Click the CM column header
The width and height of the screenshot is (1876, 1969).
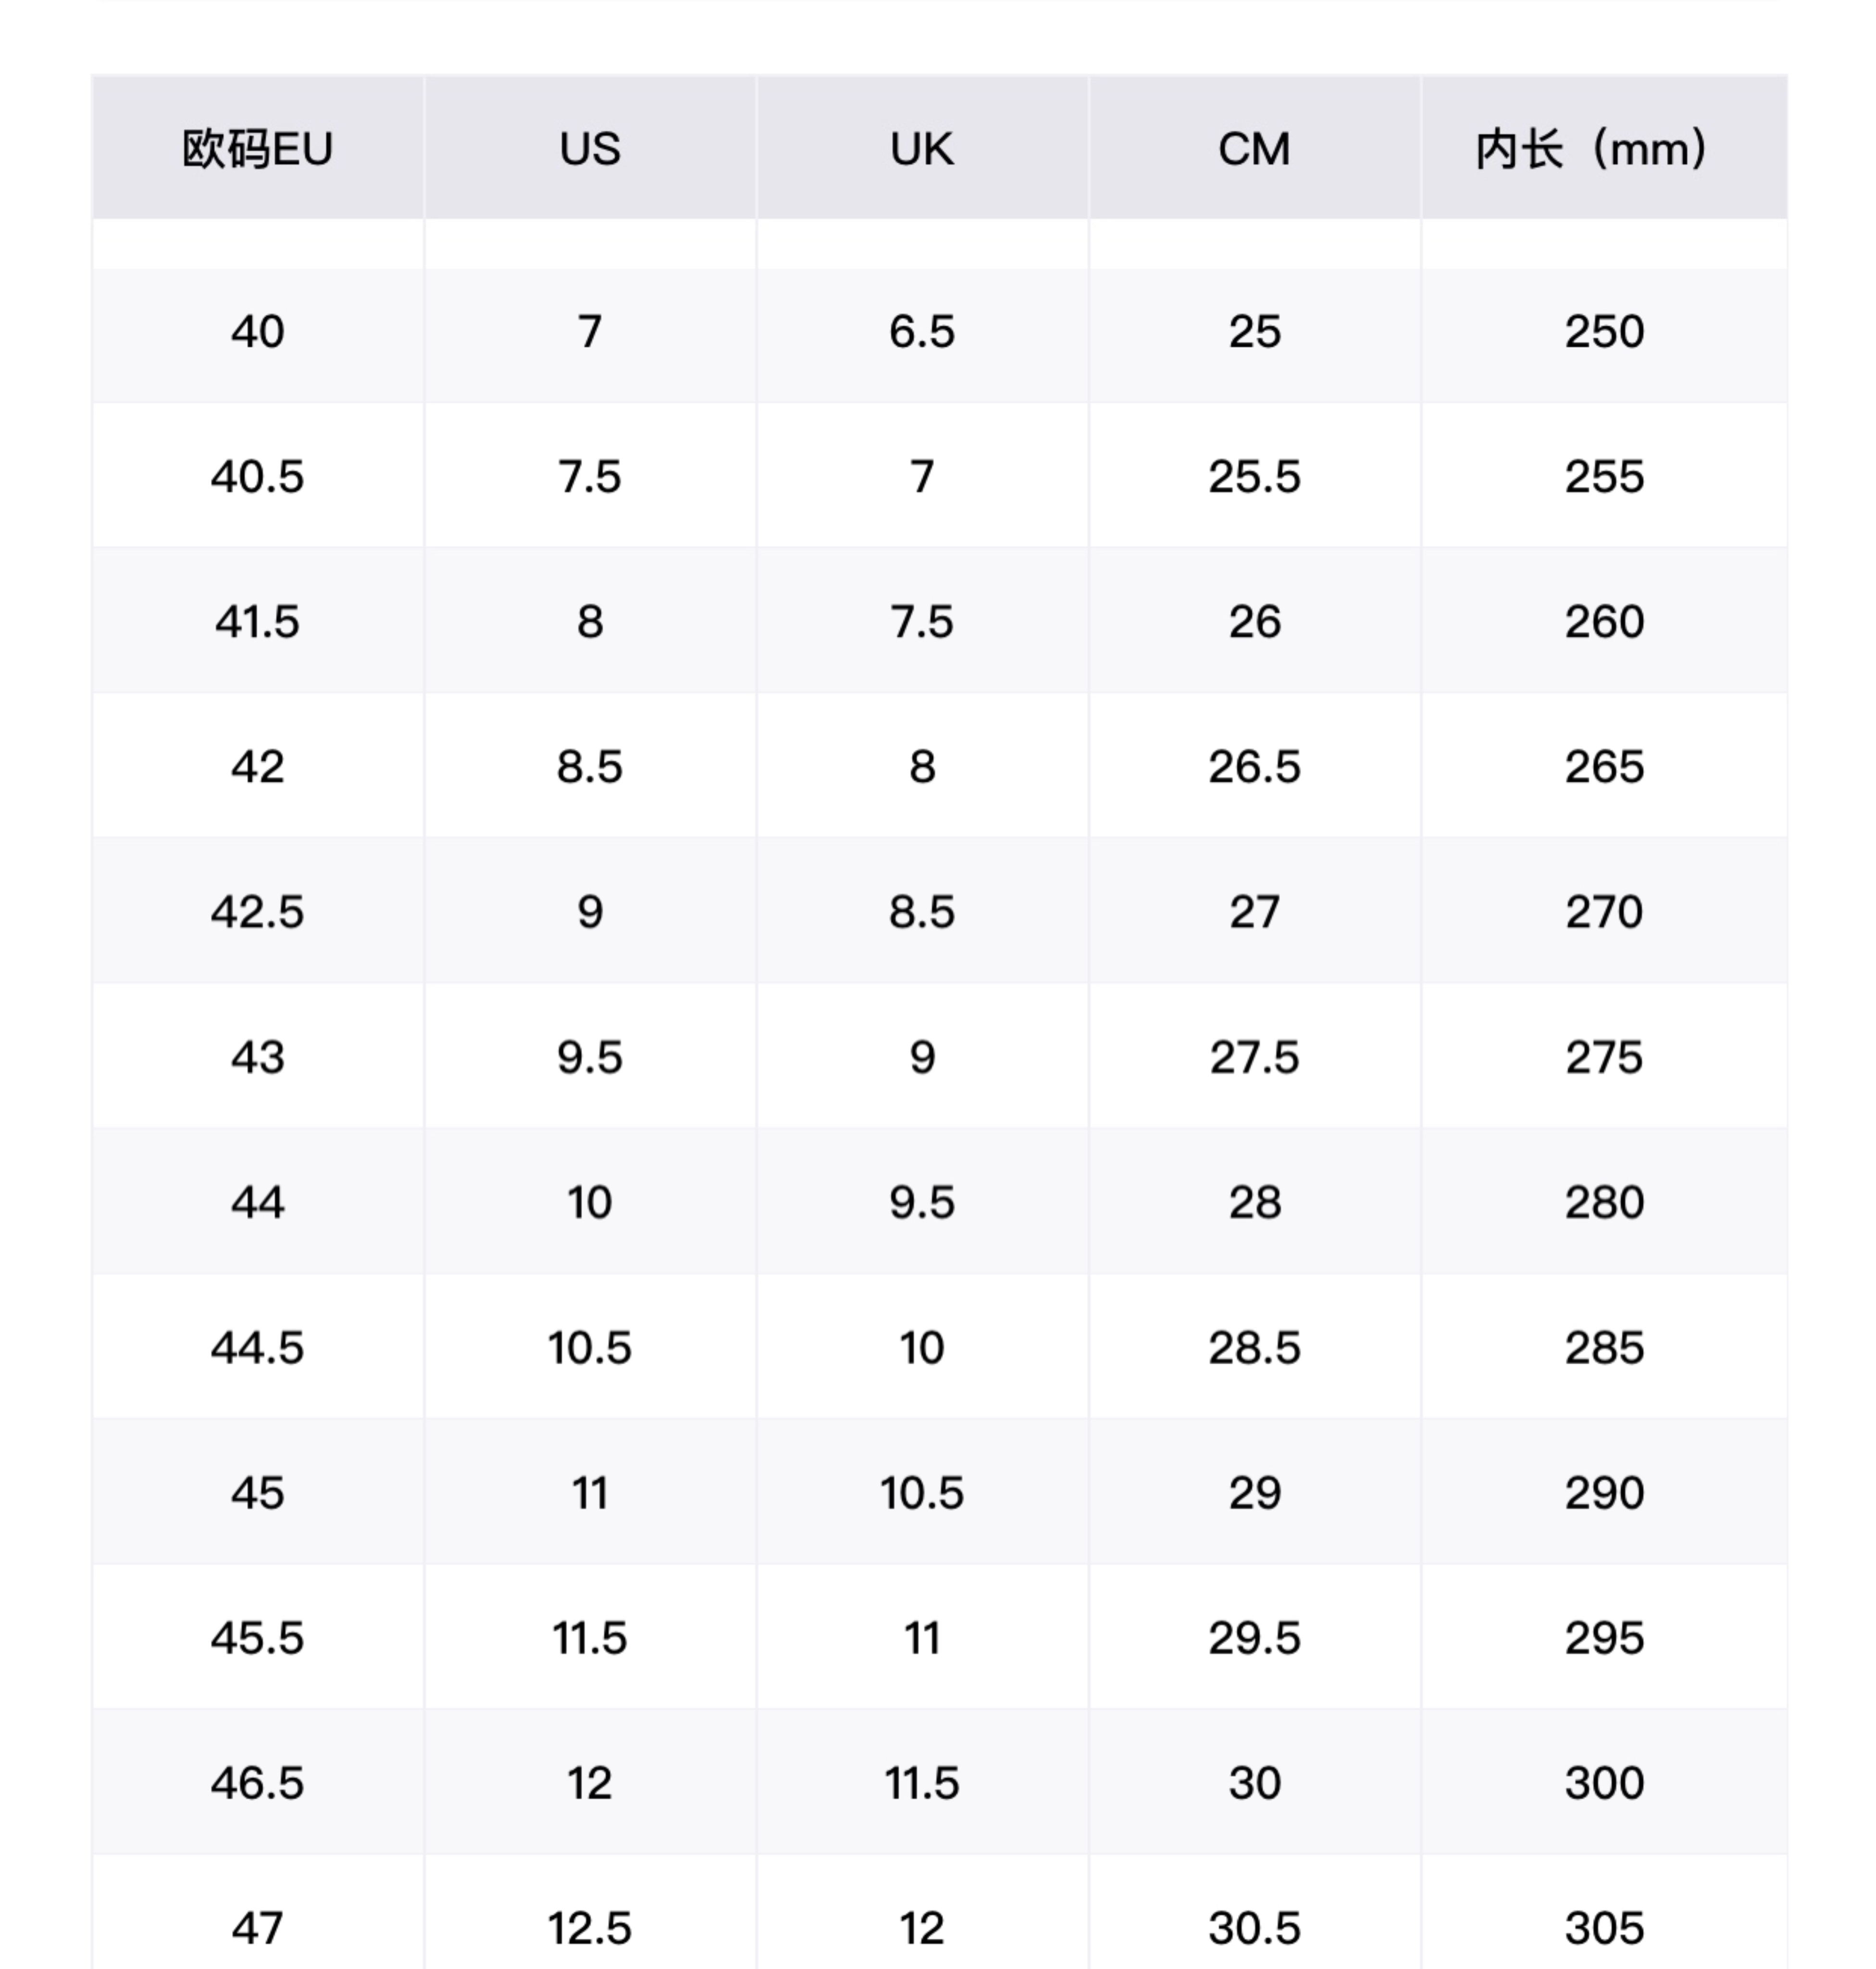[1254, 149]
